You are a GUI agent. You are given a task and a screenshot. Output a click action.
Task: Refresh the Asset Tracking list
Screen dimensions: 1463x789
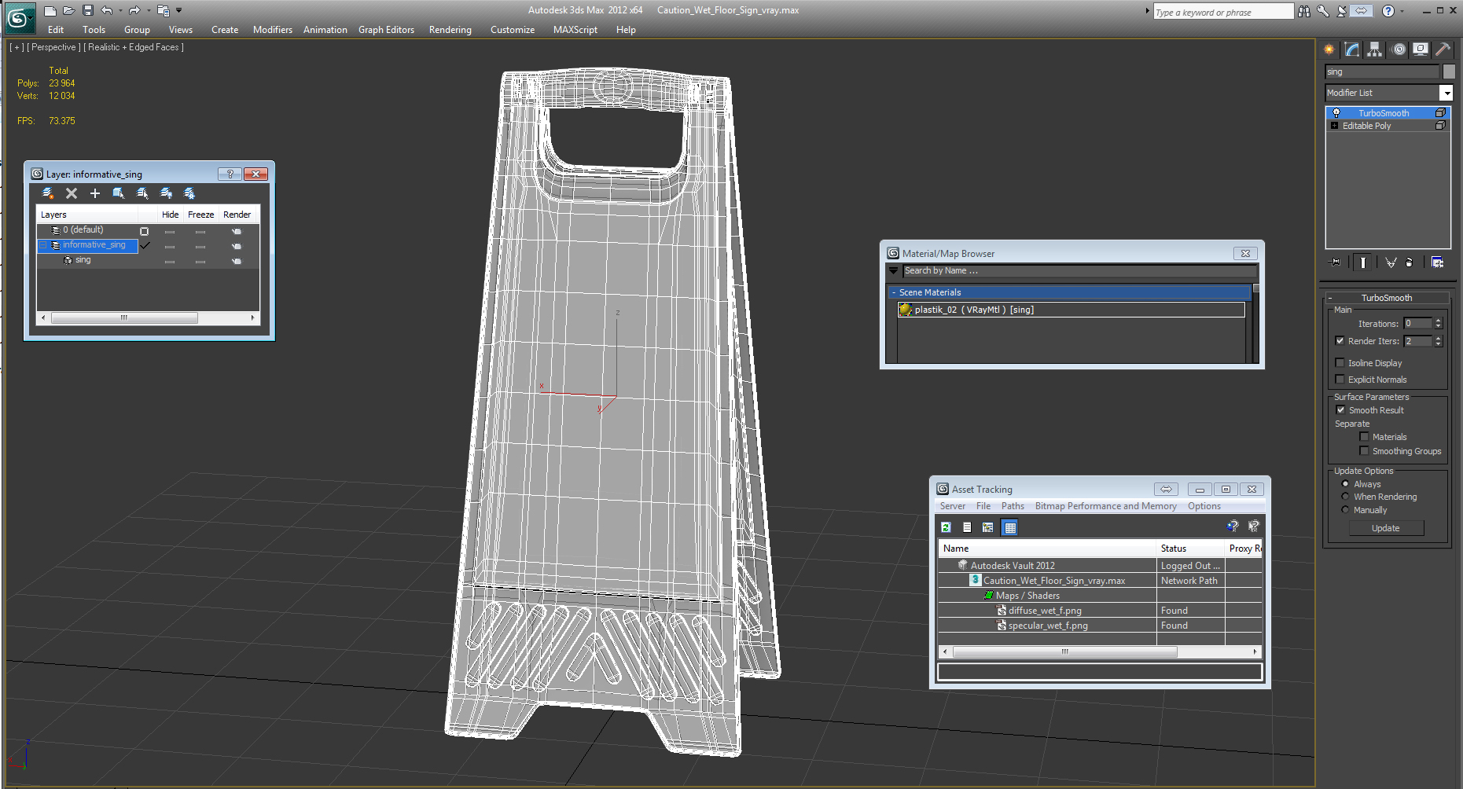click(x=947, y=527)
